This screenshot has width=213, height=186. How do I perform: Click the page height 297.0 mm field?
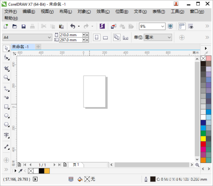tap(71, 40)
